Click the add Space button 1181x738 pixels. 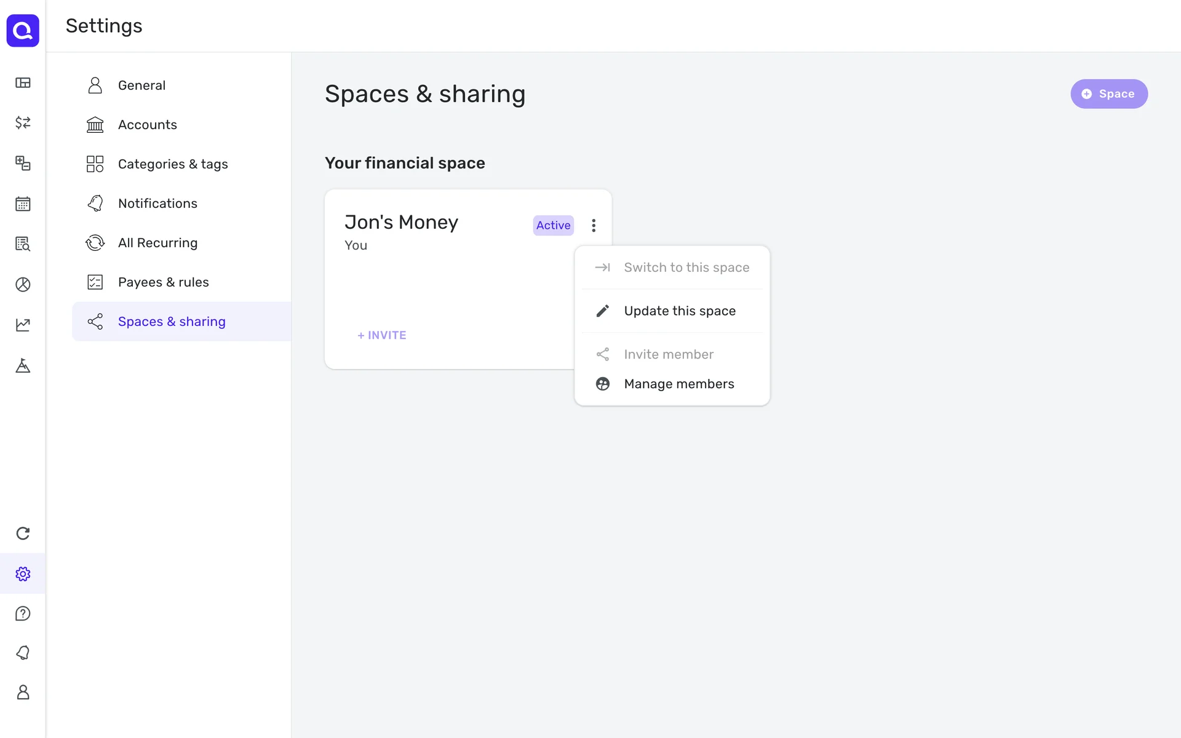tap(1108, 94)
